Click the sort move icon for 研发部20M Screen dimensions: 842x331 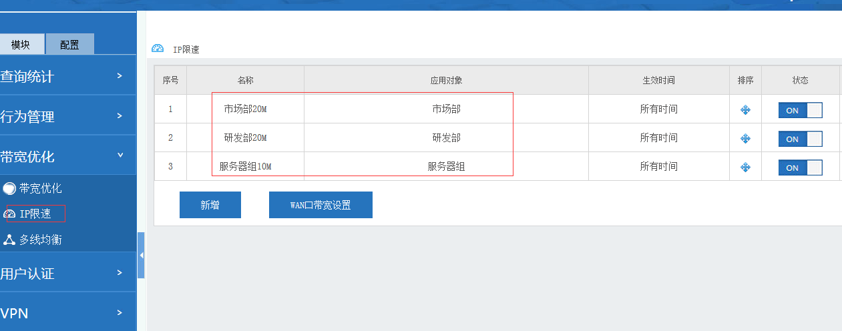coord(745,139)
